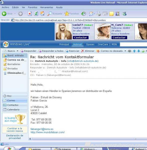Image resolution: width=147 pixels, height=150 pixels.
Task: Create new message with Nuevo
Action: [9, 51]
